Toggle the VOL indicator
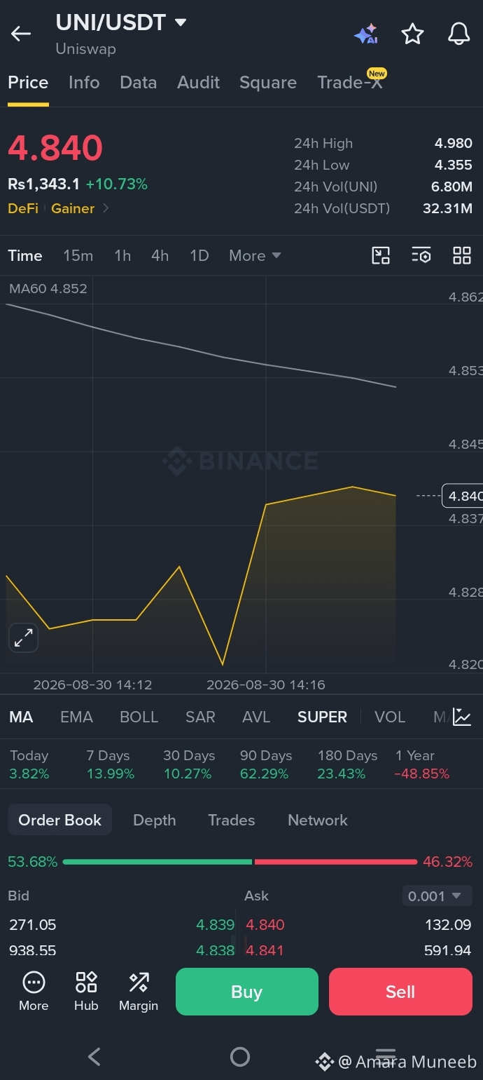 (x=390, y=717)
